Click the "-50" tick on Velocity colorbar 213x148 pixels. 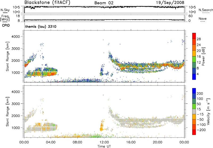pyautogui.click(x=200, y=119)
